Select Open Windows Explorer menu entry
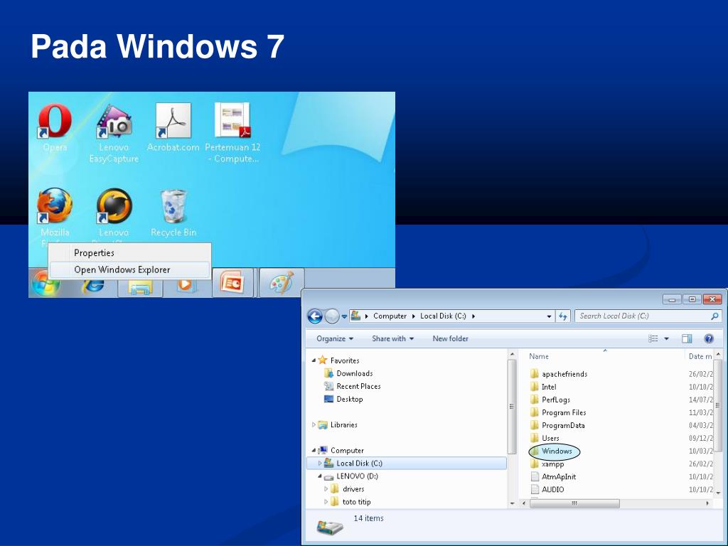Viewport: 728px width, 546px height. tap(129, 269)
